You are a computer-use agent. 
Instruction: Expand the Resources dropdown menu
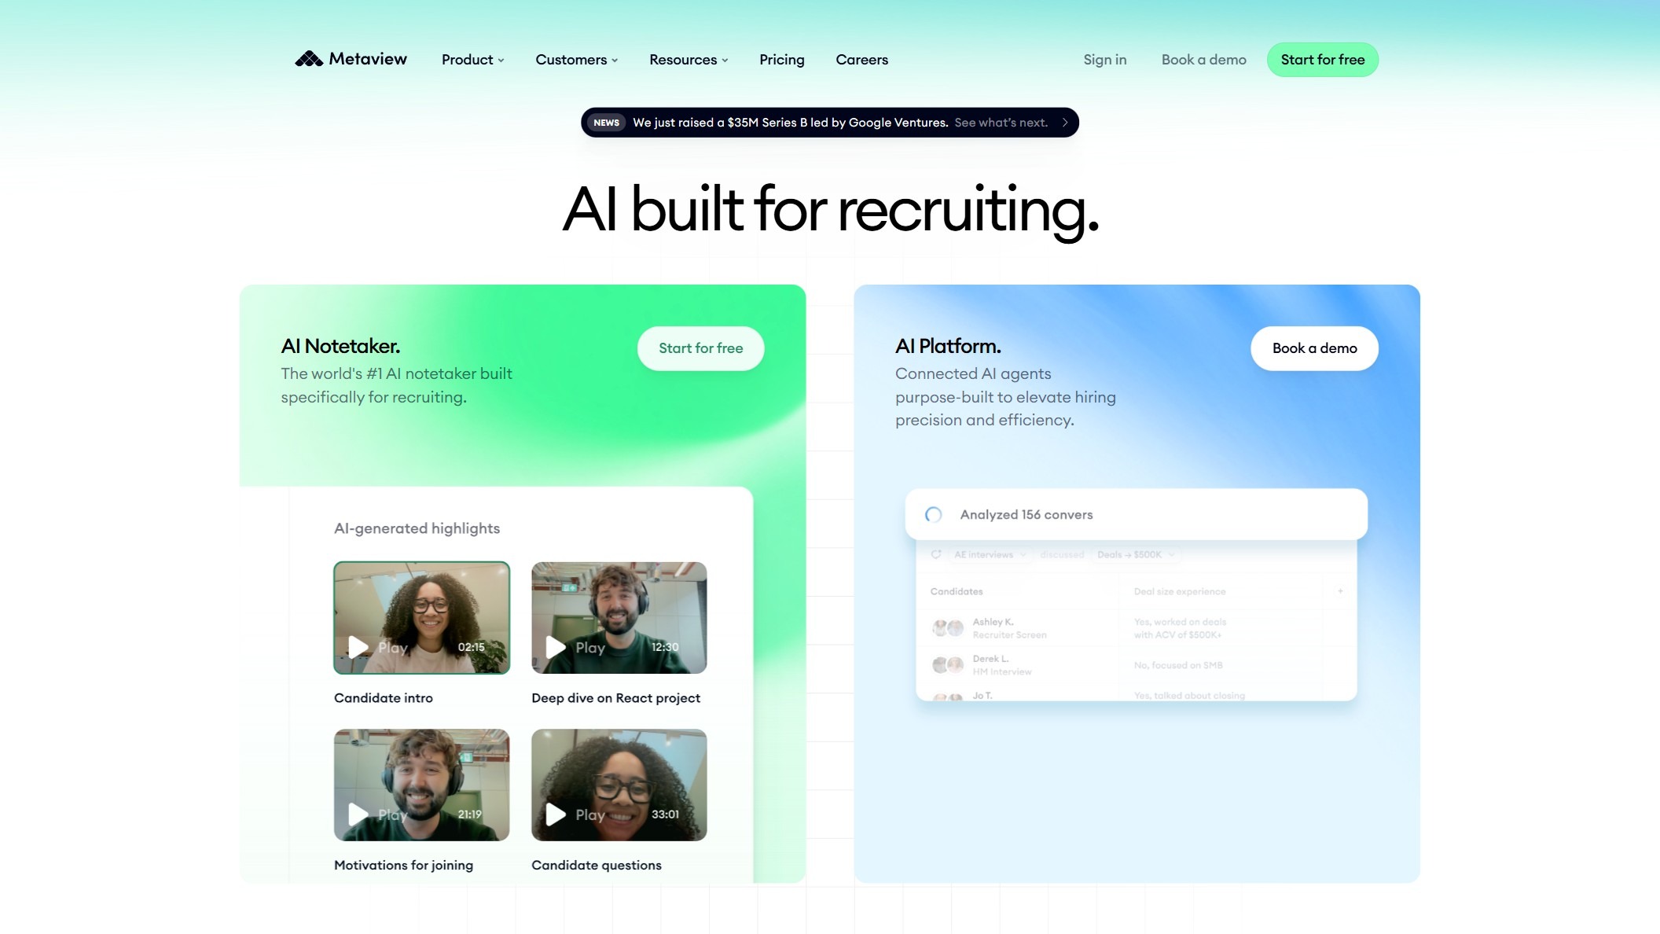[688, 60]
